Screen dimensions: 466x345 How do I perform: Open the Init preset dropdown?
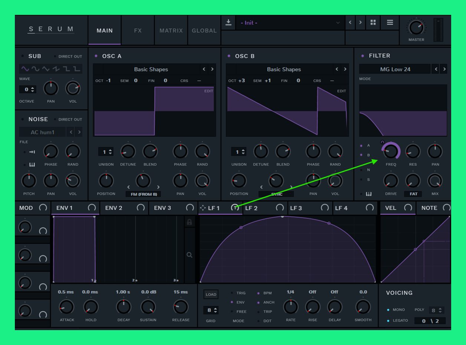tap(290, 23)
